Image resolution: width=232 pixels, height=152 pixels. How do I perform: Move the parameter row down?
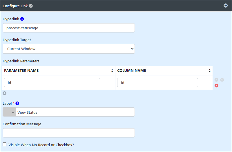222,80
